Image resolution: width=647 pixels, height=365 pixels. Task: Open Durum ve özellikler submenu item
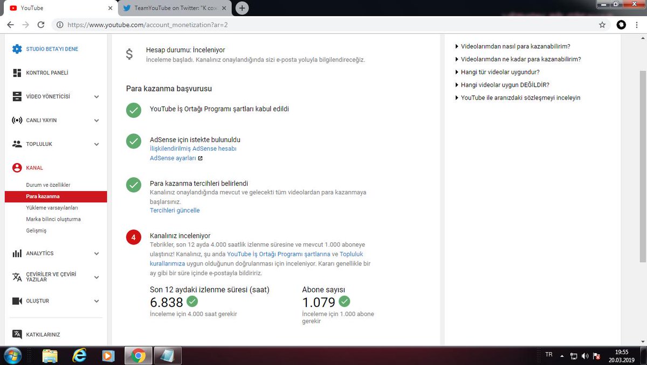pyautogui.click(x=48, y=185)
